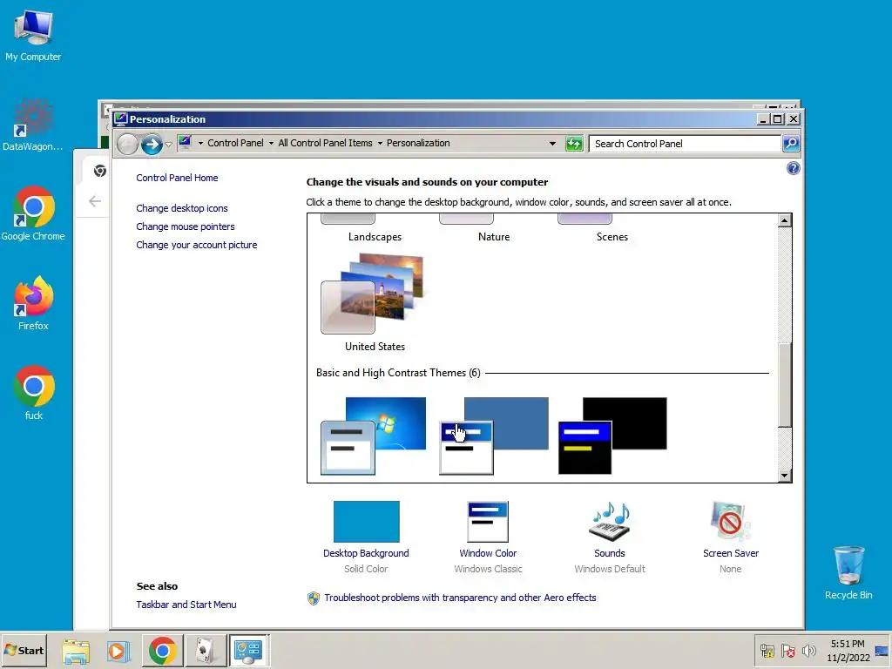The image size is (892, 669).
Task: Open Change your account picture link
Action: pyautogui.click(x=196, y=245)
